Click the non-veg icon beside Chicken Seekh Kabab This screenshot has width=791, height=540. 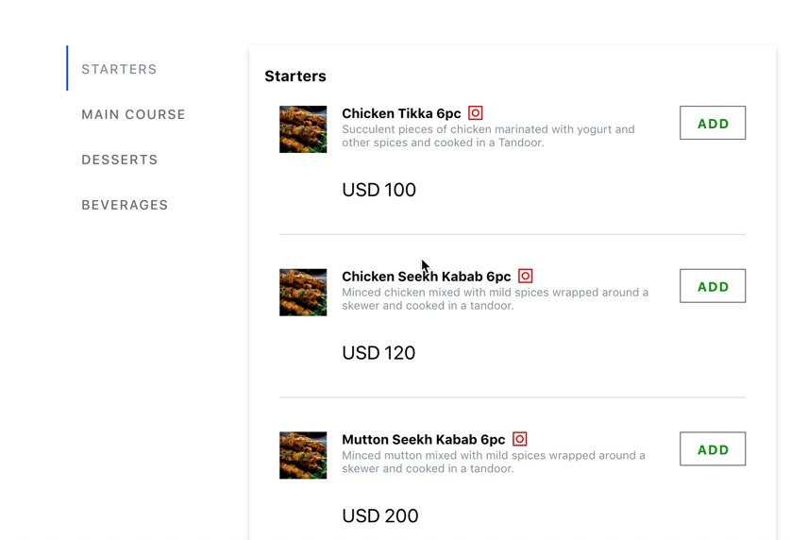pos(526,277)
